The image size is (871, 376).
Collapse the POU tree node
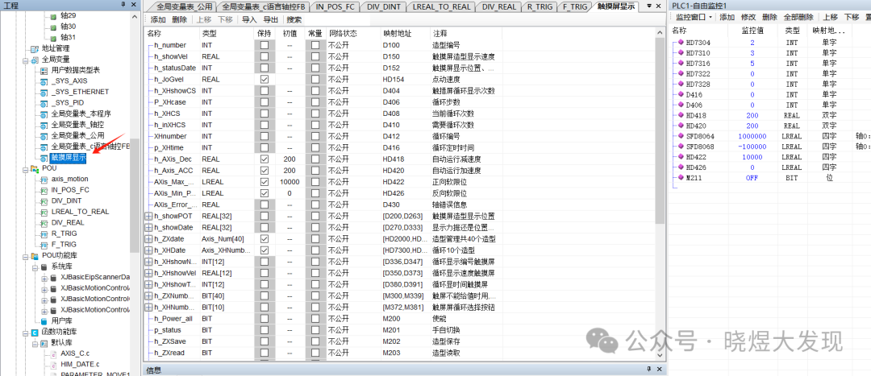click(25, 168)
